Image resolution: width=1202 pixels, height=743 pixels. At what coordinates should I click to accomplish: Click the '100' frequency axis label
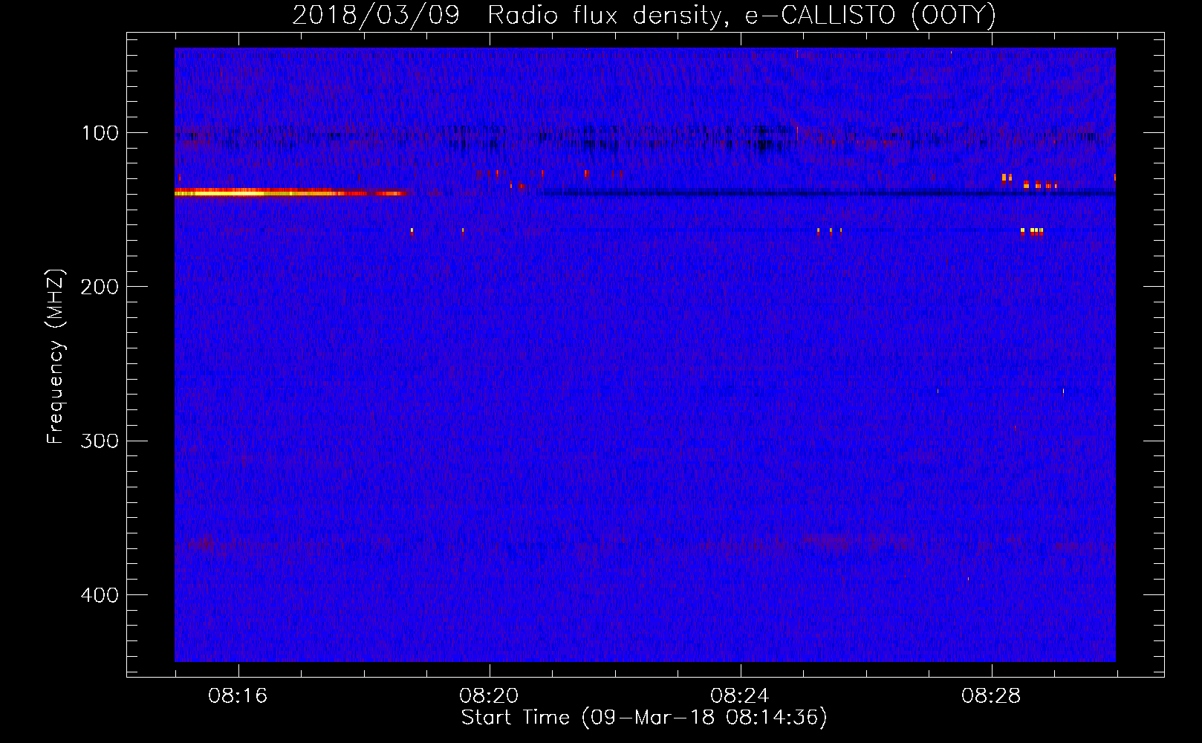[100, 134]
